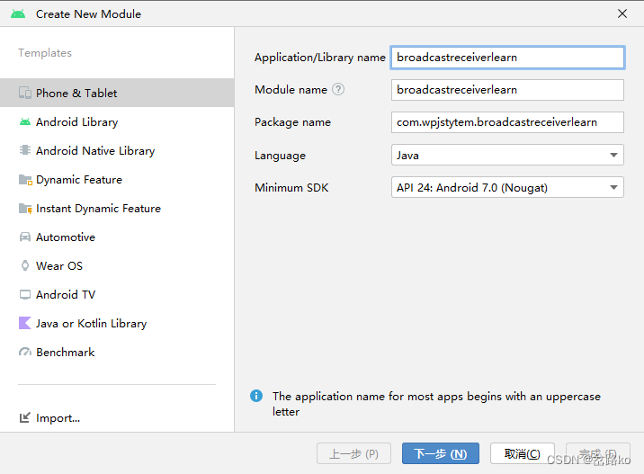Pick the Dynamic Feature template
This screenshot has height=474, width=644.
point(117,180)
